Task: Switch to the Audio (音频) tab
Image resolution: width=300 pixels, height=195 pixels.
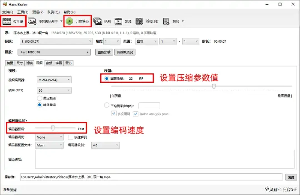Action: (49, 63)
